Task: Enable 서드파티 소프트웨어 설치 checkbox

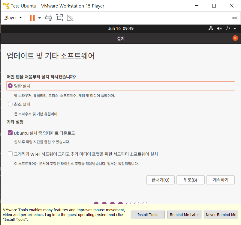Action: point(10,154)
